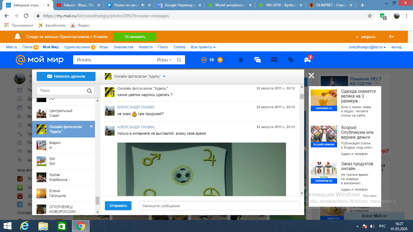Image resolution: width=413 pixels, height=232 pixels.
Task: Click the Scopus ad thumbnail kz.publ.science
Action: [x=324, y=136]
